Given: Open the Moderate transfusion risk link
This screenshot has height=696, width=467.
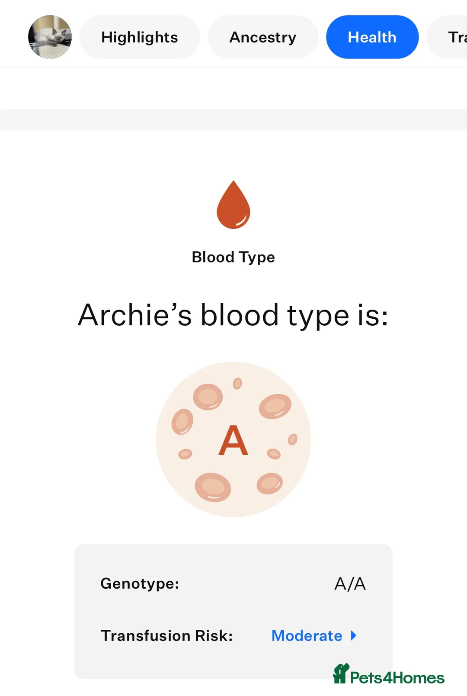Looking at the screenshot, I should (x=307, y=635).
